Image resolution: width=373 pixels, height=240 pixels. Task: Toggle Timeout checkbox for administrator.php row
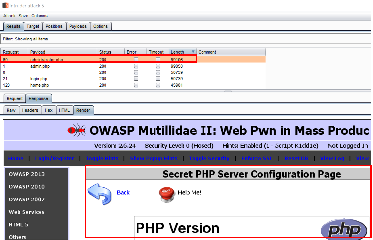158,59
